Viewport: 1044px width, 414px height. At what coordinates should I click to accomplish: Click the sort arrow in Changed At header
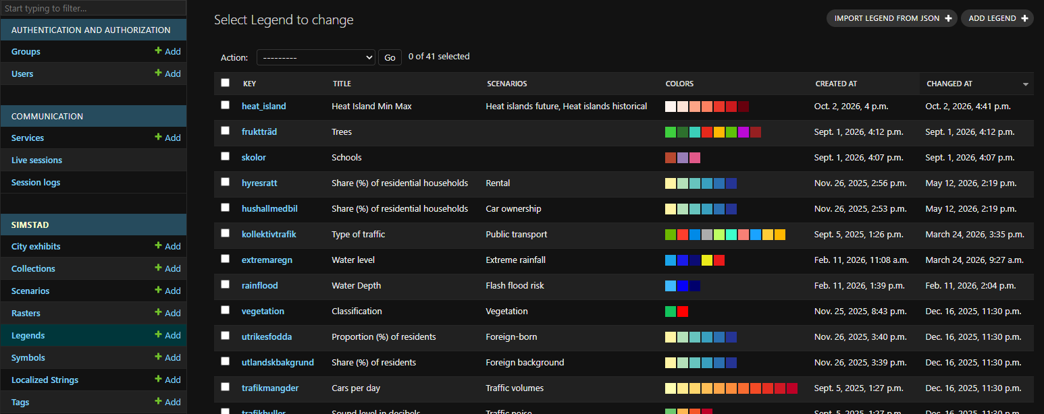(x=1026, y=84)
